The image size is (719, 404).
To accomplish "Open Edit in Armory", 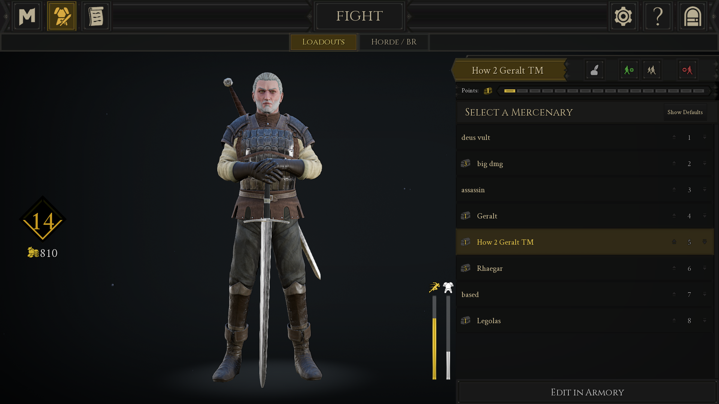I will 587,392.
